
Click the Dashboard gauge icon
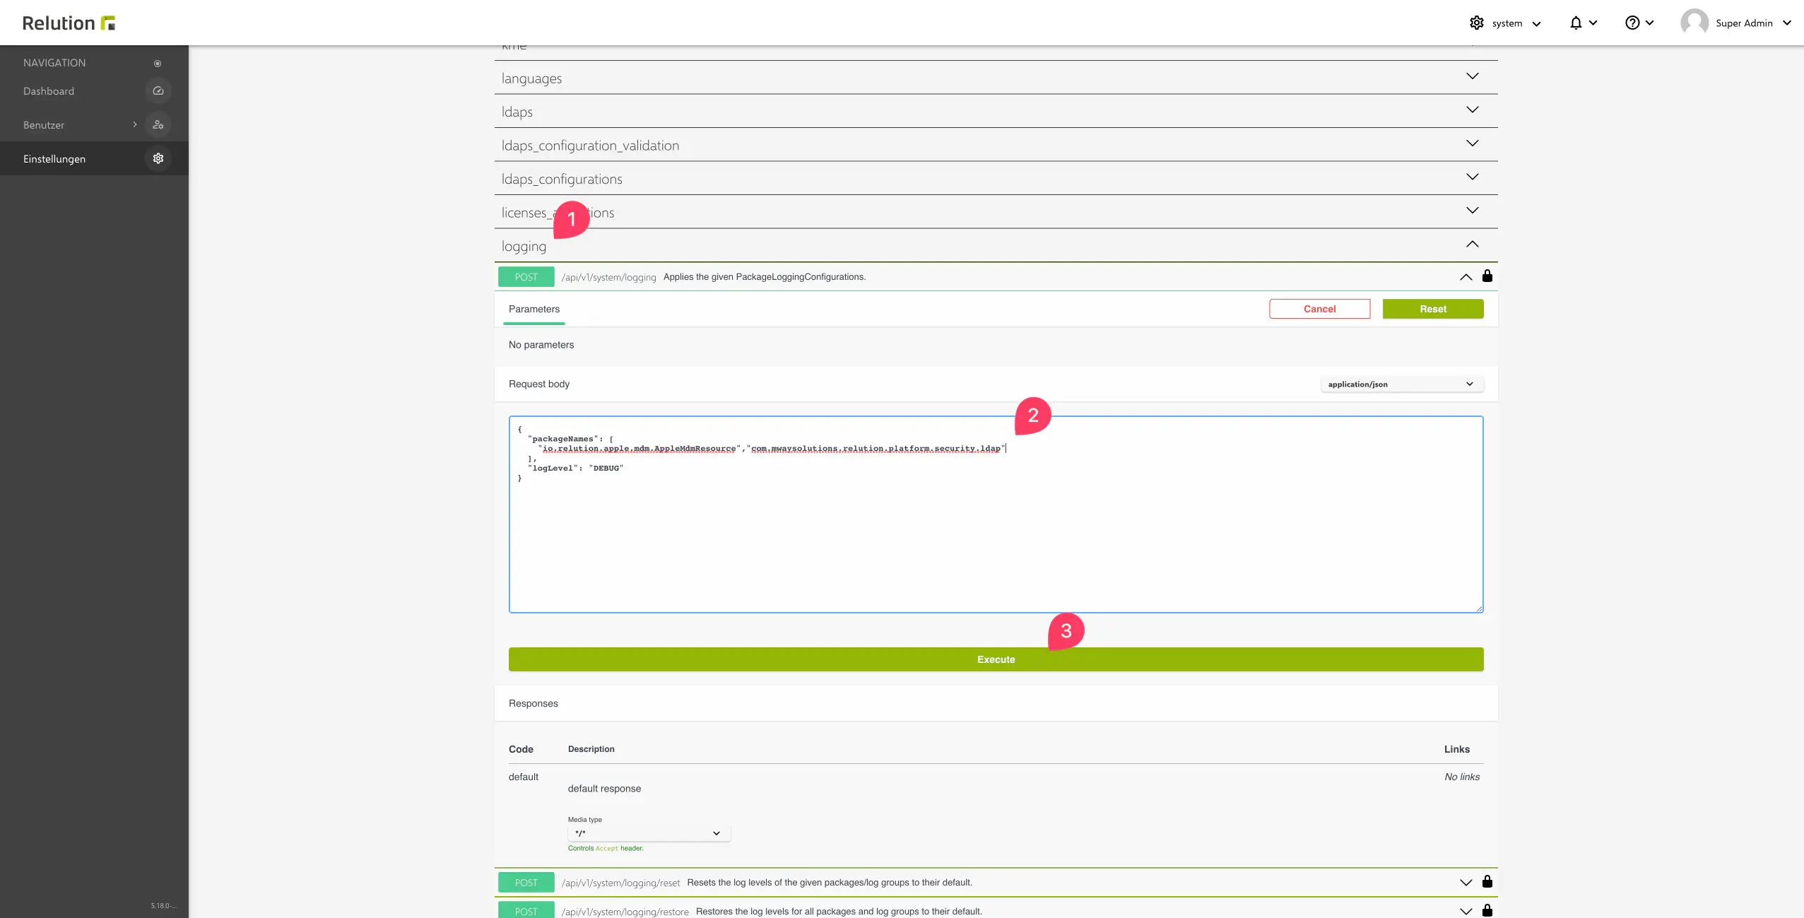158,91
